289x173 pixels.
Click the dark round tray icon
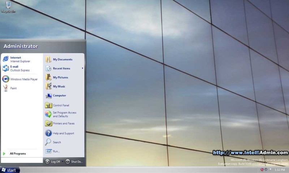[266, 169]
